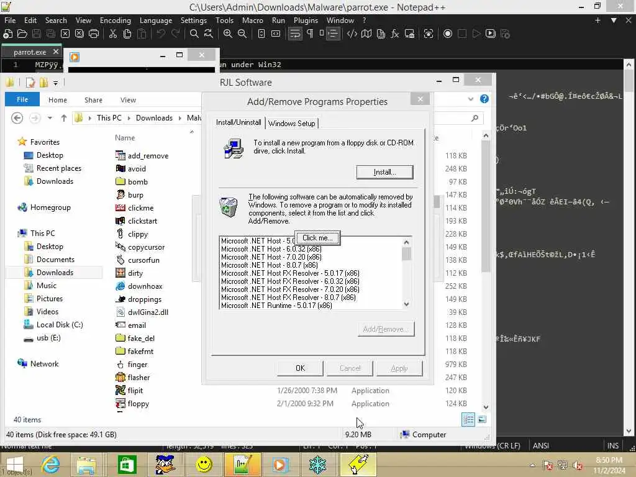This screenshot has height=477, width=636.
Task: Select Microsoft .NET Runtime - 5.0.17 (x86)
Action: [276, 306]
